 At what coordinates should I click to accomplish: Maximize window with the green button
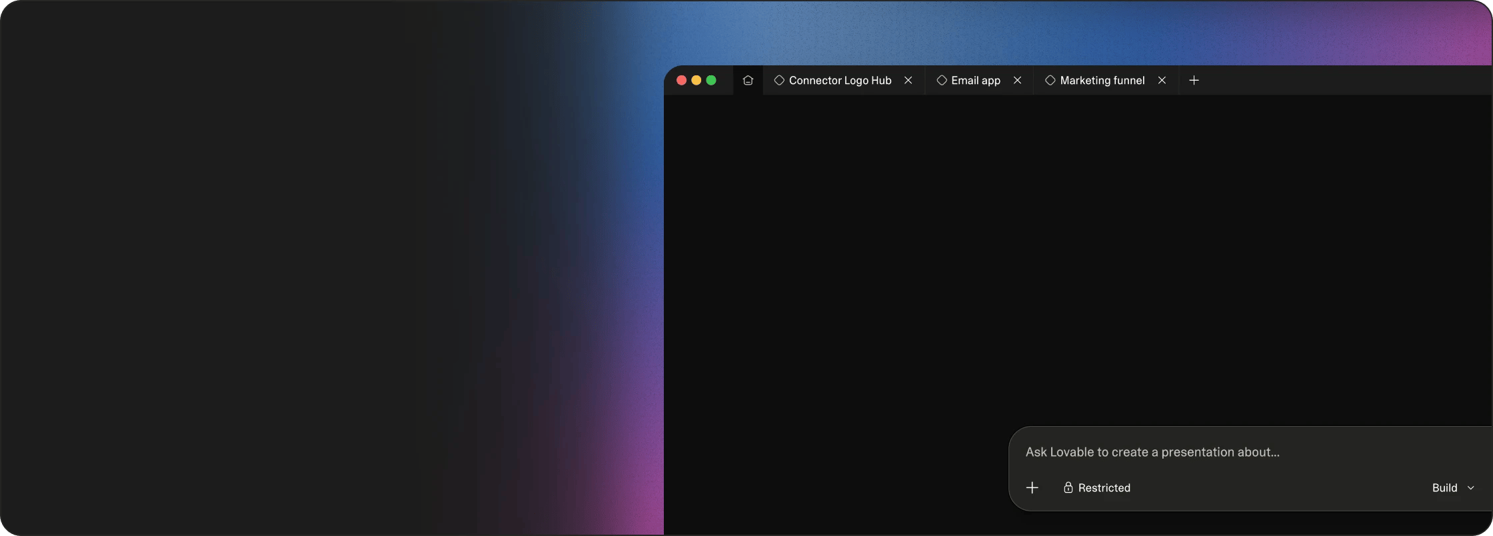(711, 81)
